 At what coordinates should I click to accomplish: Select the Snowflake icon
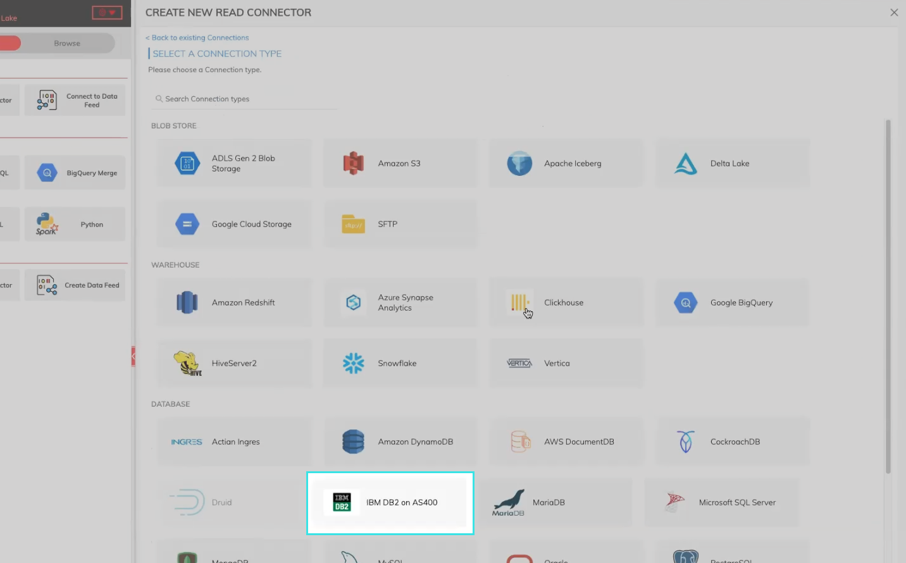353,363
